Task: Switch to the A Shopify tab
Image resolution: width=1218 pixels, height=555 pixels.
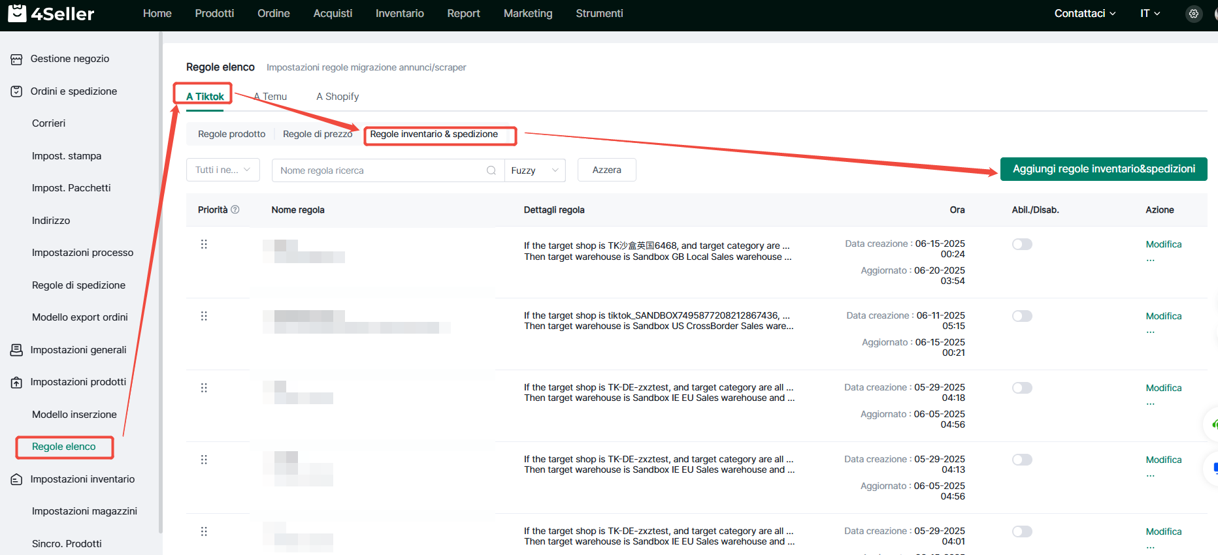Action: [338, 97]
